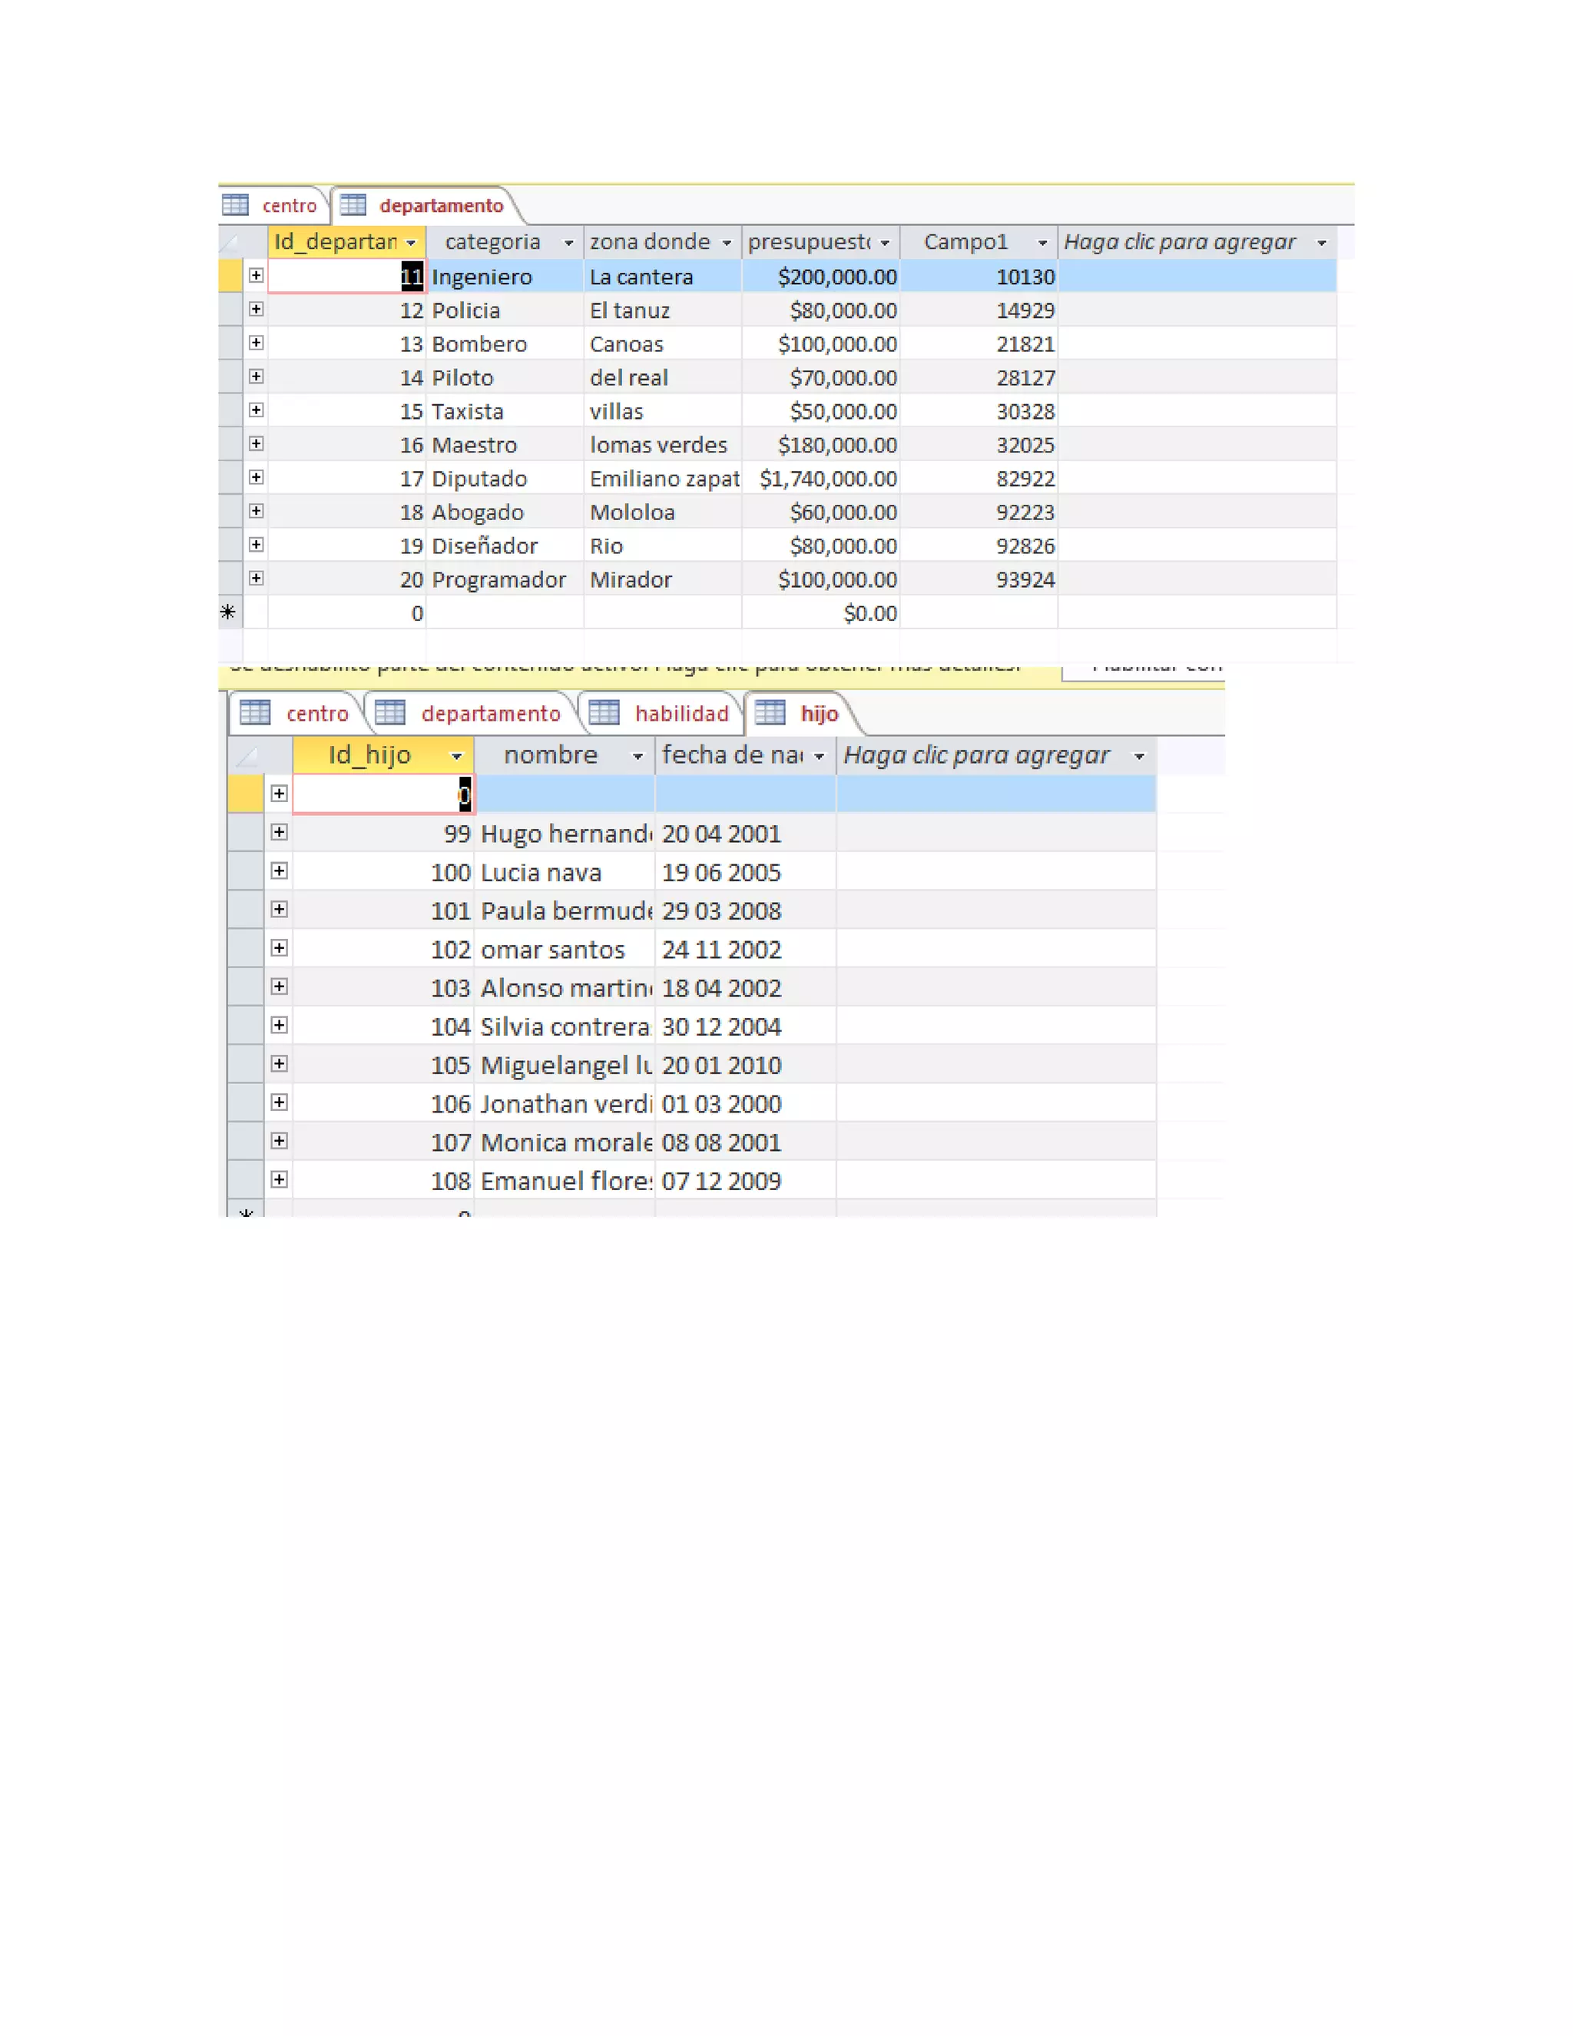
Task: Switch to lower departamento tab
Action: (490, 714)
